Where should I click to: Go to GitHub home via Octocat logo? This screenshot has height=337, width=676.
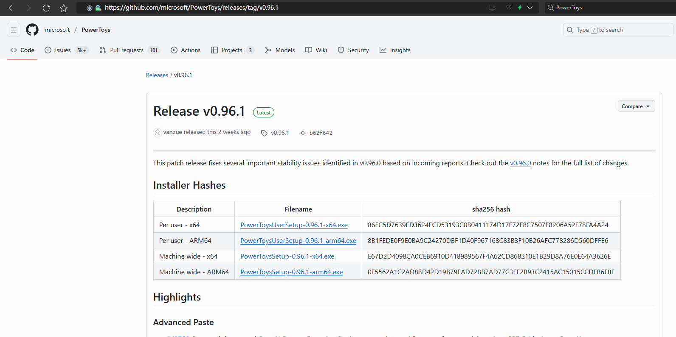point(32,30)
